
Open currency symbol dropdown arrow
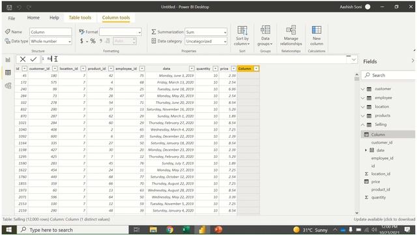87,42
